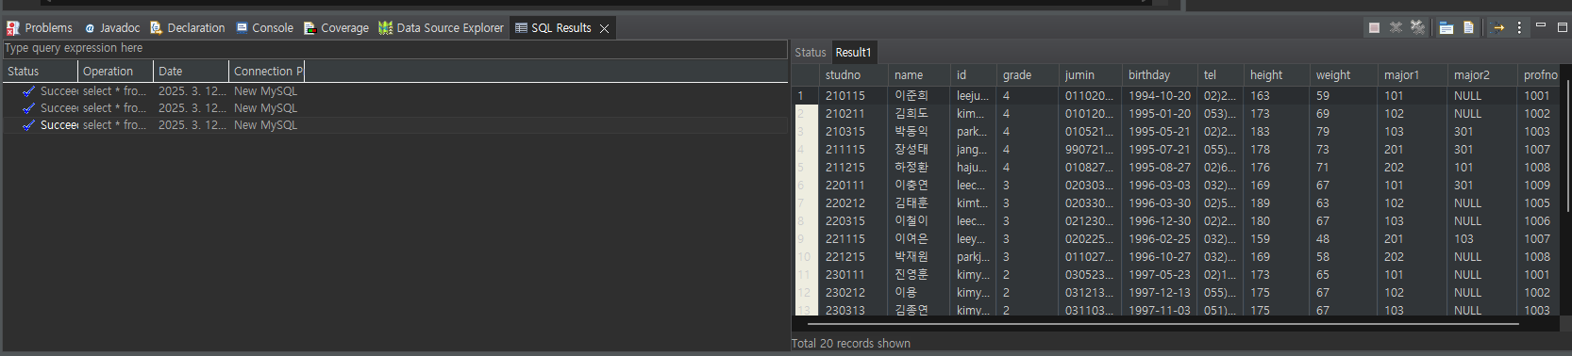Image resolution: width=1572 pixels, height=356 pixels.
Task: Select the Result1 tab
Action: (x=853, y=53)
